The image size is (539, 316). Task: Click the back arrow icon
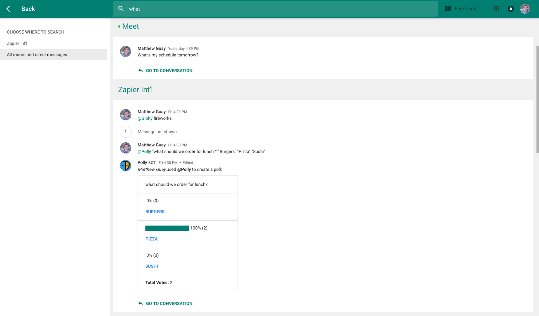(x=8, y=9)
